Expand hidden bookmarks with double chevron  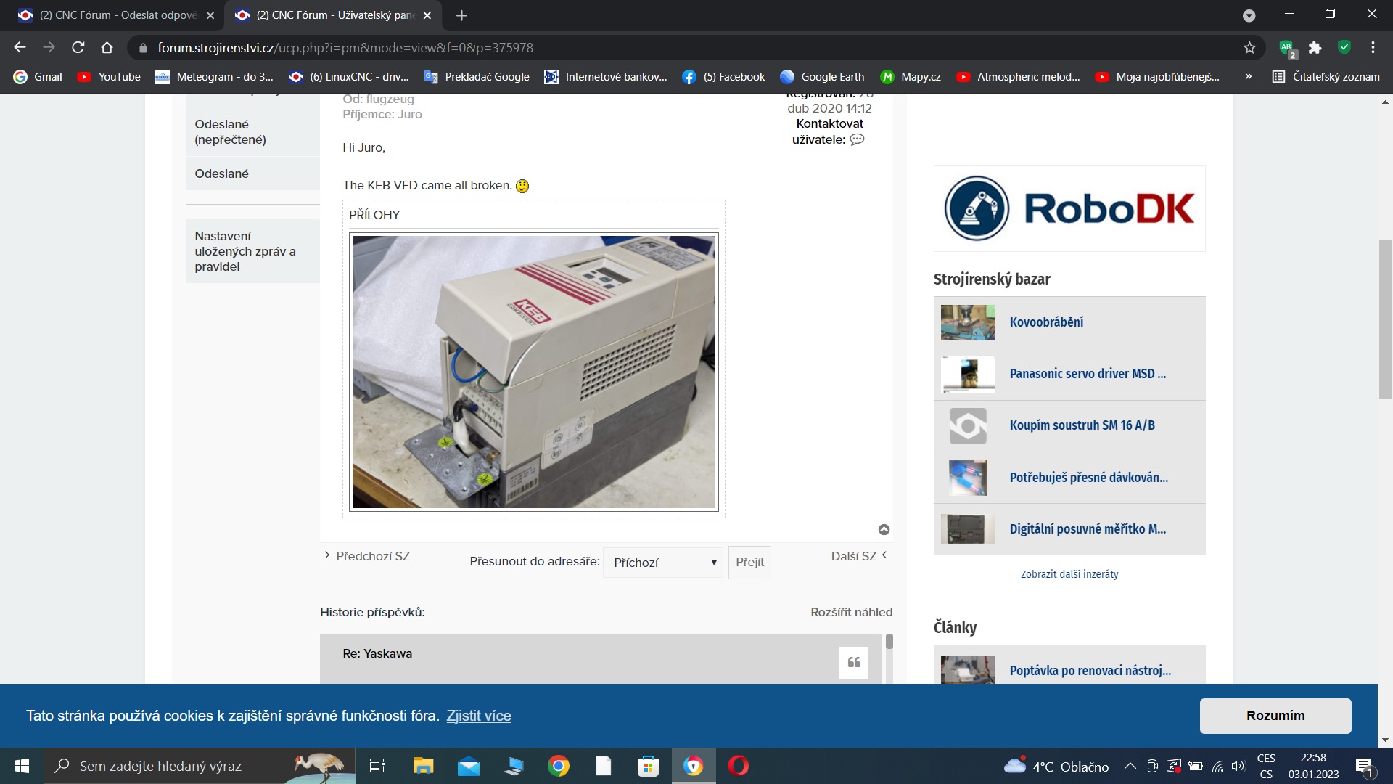(1248, 77)
